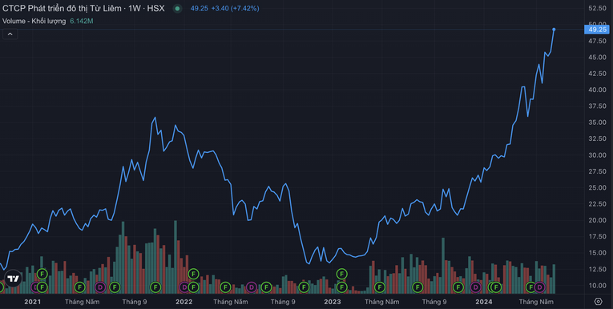Screen dimensions: 613x309
Task: Click the green market status dot
Action: tap(177, 8)
